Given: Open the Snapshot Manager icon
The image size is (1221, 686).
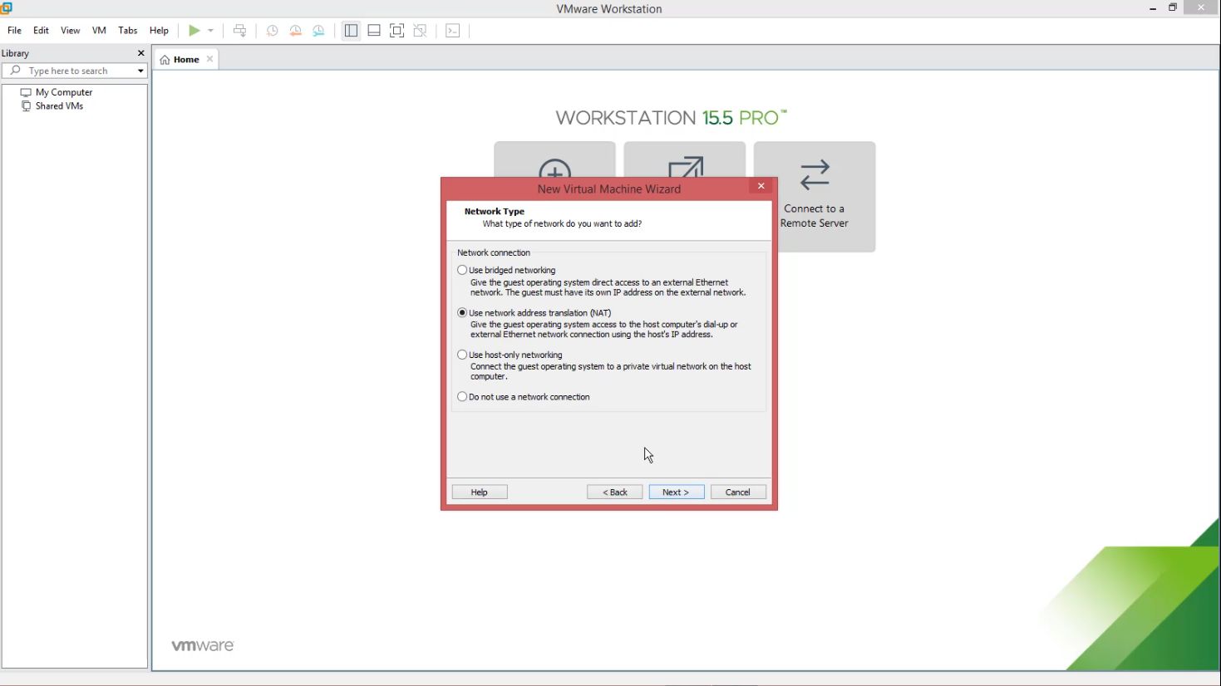Looking at the screenshot, I should [x=318, y=31].
